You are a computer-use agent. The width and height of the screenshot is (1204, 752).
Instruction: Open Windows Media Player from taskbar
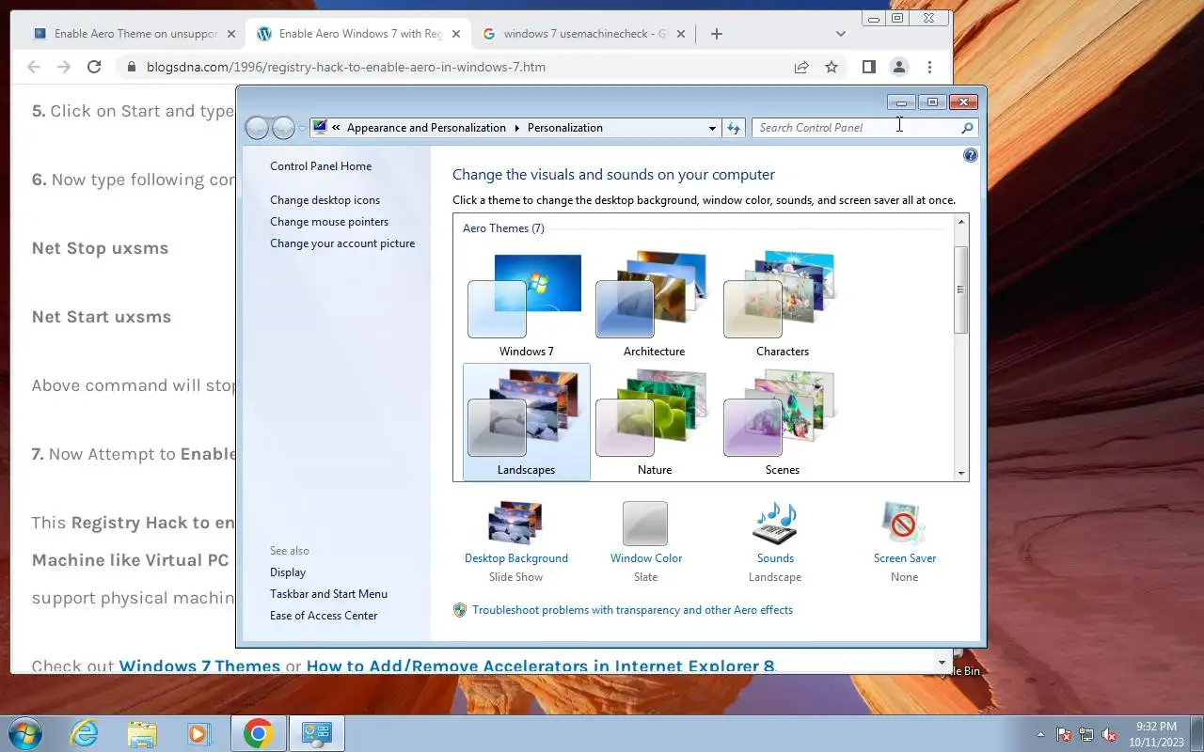(x=199, y=733)
